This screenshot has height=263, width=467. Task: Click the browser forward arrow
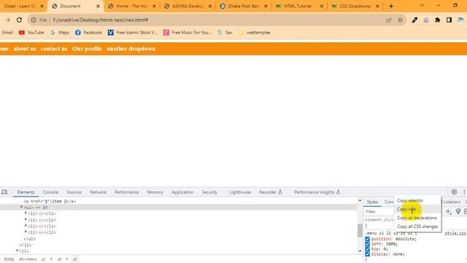(x=8, y=20)
